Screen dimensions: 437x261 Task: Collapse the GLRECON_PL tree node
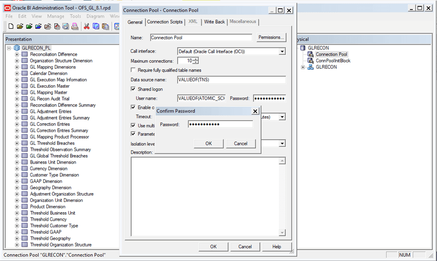pyautogui.click(x=9, y=48)
